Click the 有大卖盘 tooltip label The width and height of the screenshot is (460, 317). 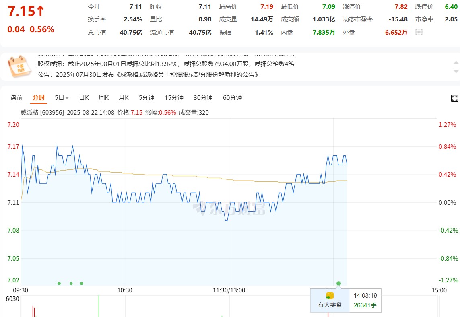[x=330, y=305]
